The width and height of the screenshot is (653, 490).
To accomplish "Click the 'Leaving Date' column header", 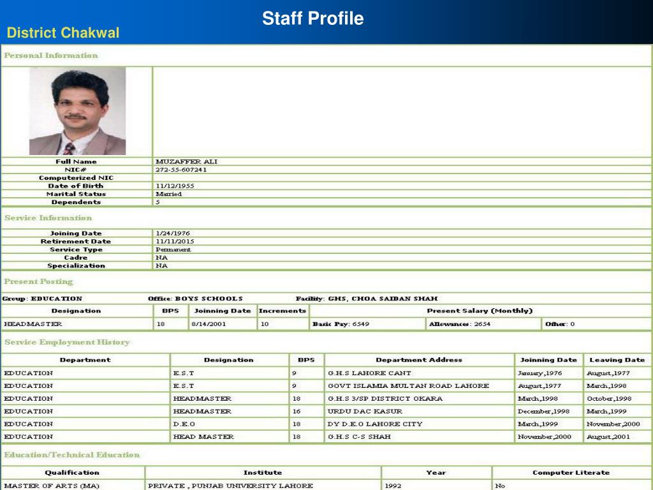I will pyautogui.click(x=617, y=360).
